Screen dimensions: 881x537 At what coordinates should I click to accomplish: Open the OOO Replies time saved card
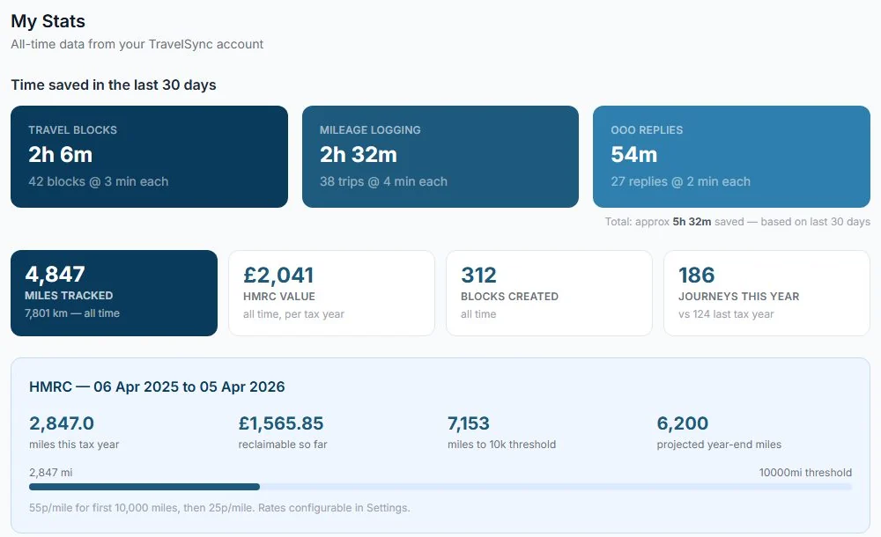[731, 157]
